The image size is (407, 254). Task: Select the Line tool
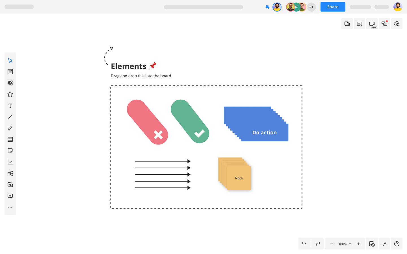pos(10,117)
